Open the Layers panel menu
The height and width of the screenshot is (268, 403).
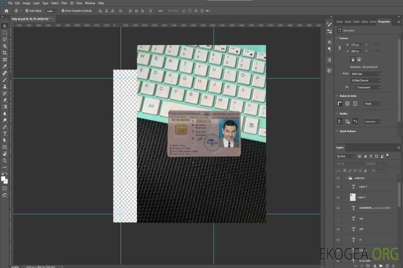tap(399, 148)
